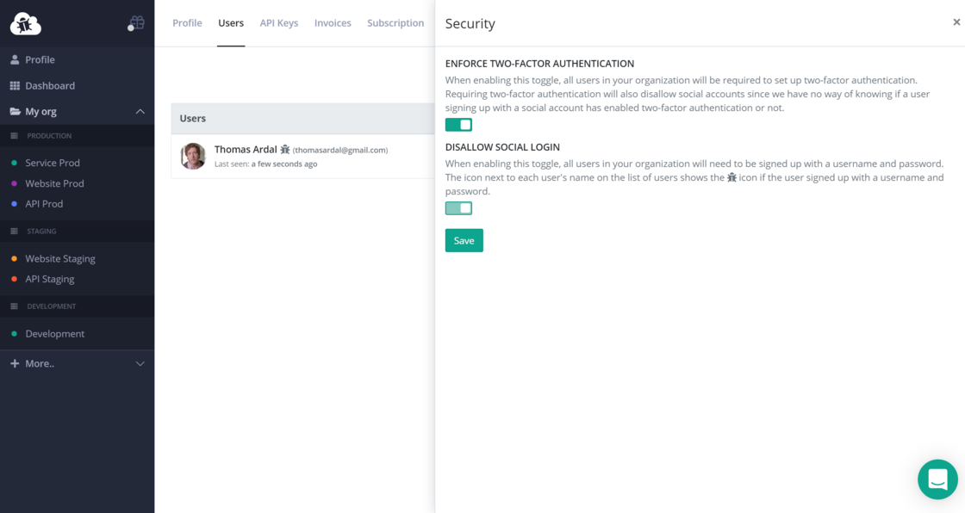Open the Website Staging log
This screenshot has width=965, height=513.
(x=60, y=259)
